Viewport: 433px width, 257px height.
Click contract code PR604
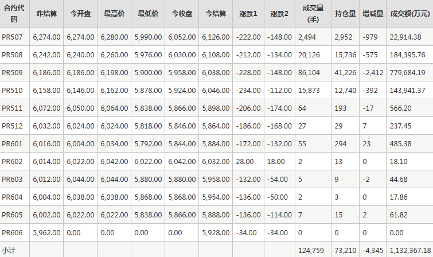(12, 197)
